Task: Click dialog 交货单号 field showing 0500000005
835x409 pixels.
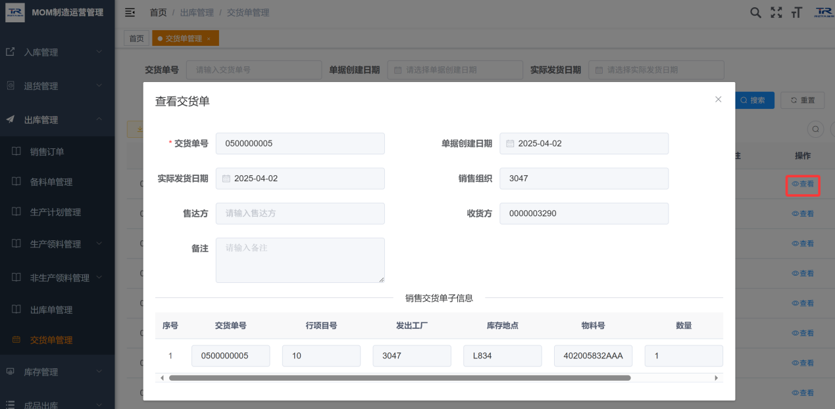Action: coord(300,143)
